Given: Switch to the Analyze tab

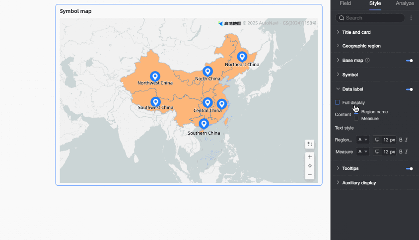Looking at the screenshot, I should point(405,3).
